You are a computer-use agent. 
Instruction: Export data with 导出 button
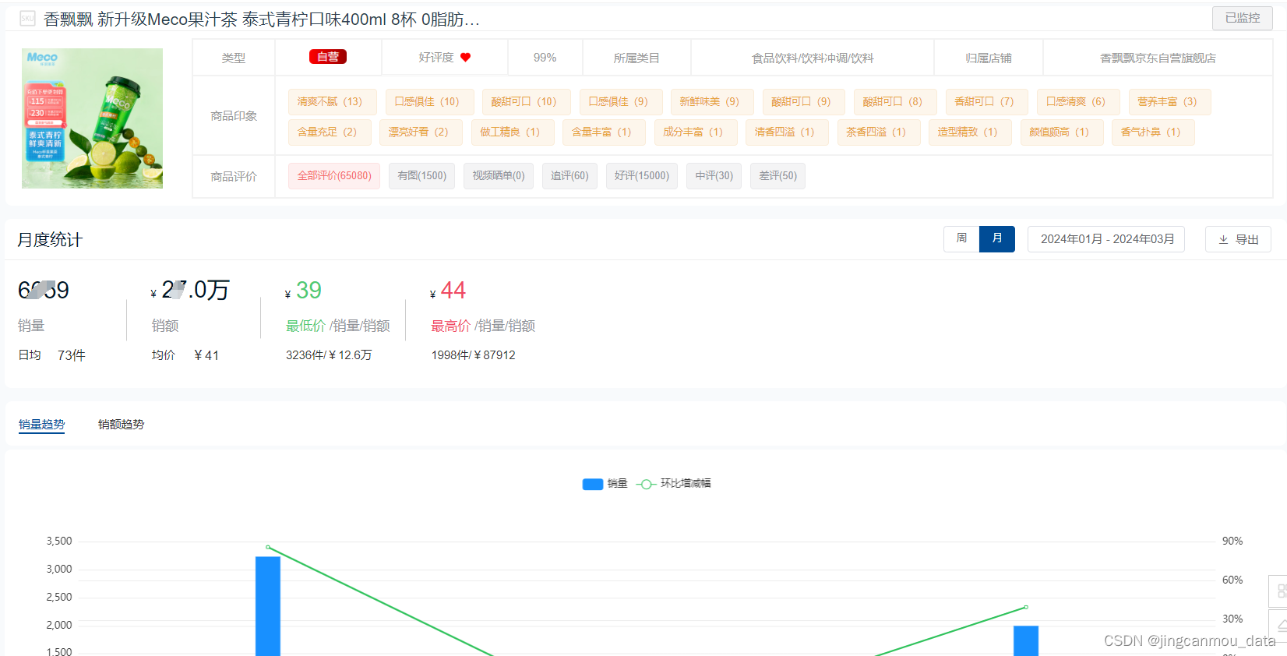point(1238,239)
